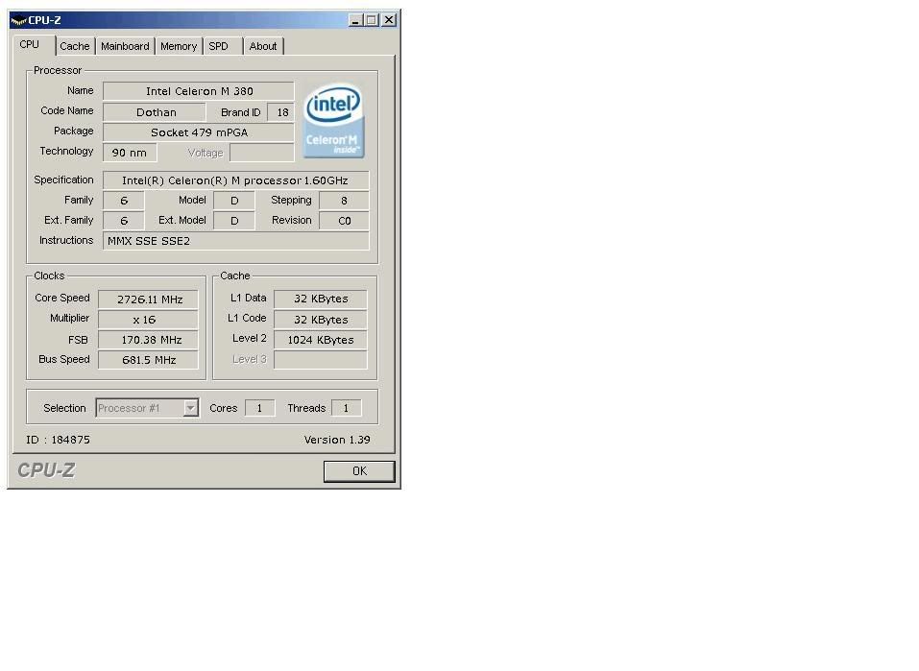The image size is (919, 671).
Task: Click the maximize button of CPU-Z
Action: coord(372,20)
